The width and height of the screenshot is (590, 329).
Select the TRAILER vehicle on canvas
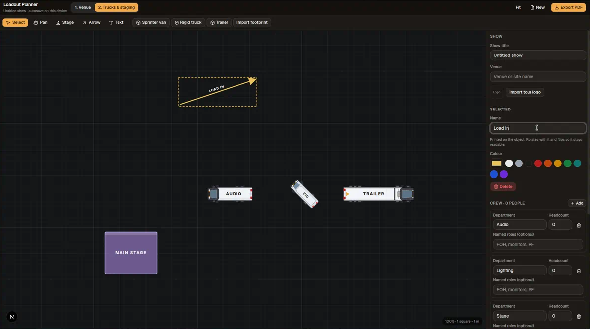tap(378, 194)
